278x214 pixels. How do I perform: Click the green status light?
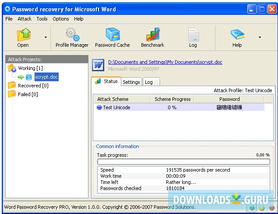[x=252, y=208]
